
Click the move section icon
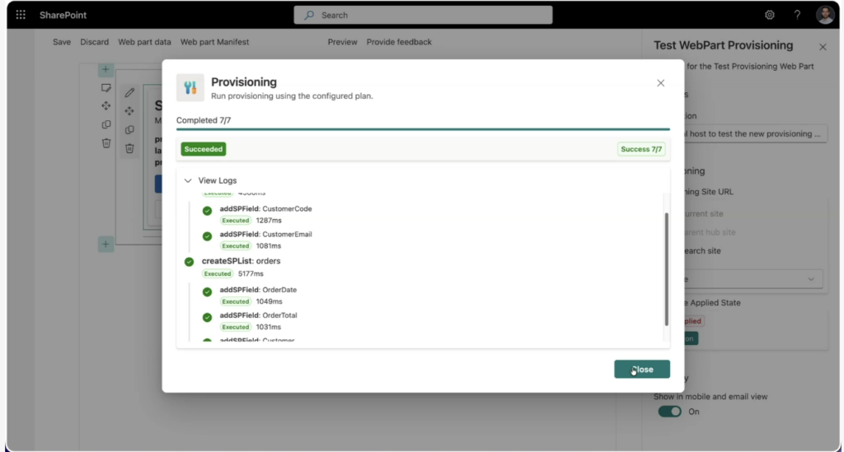(106, 106)
